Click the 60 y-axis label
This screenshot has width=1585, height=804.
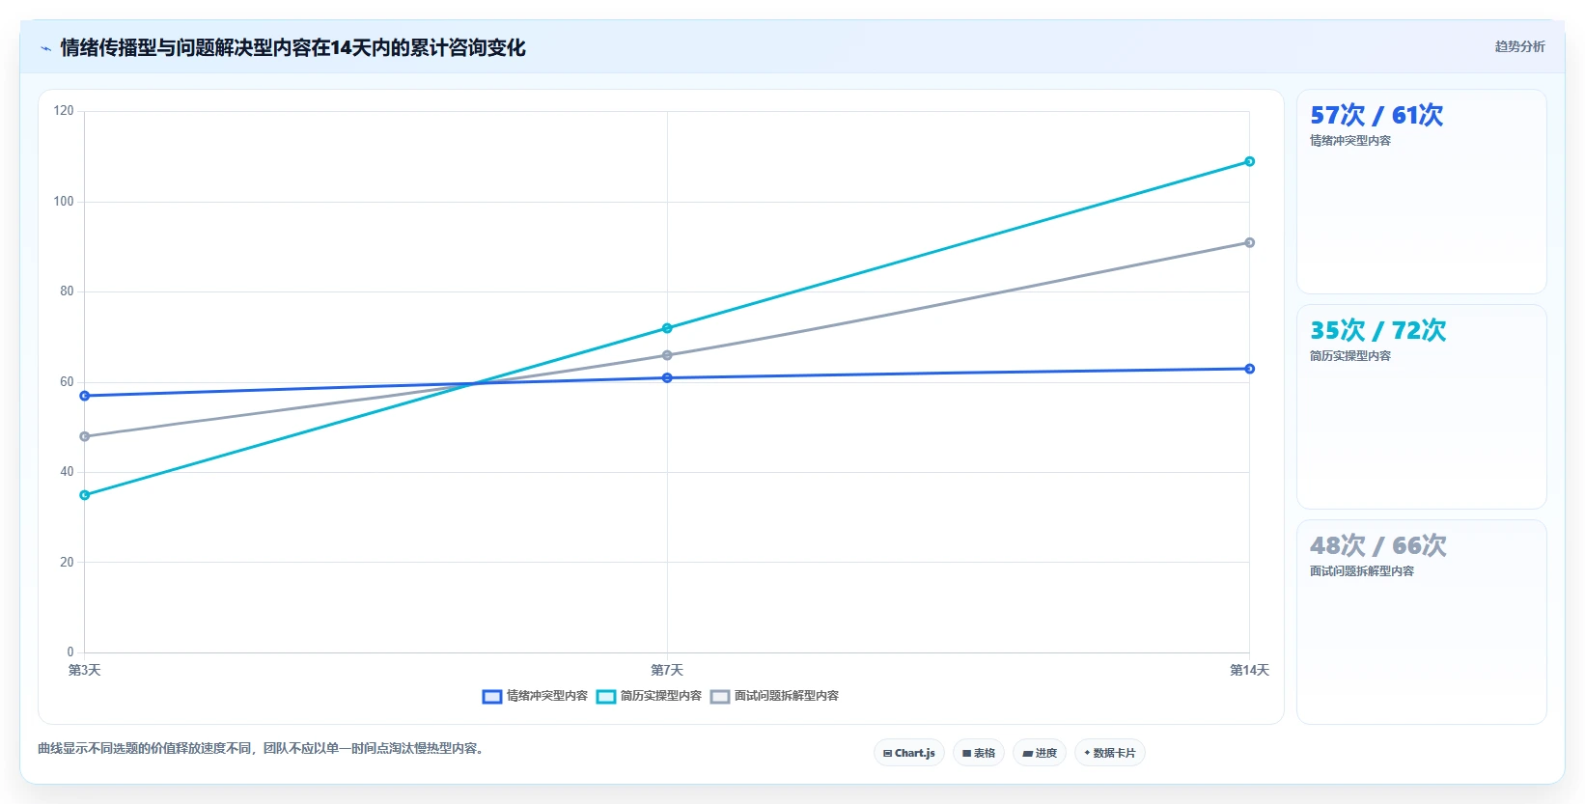(x=67, y=382)
